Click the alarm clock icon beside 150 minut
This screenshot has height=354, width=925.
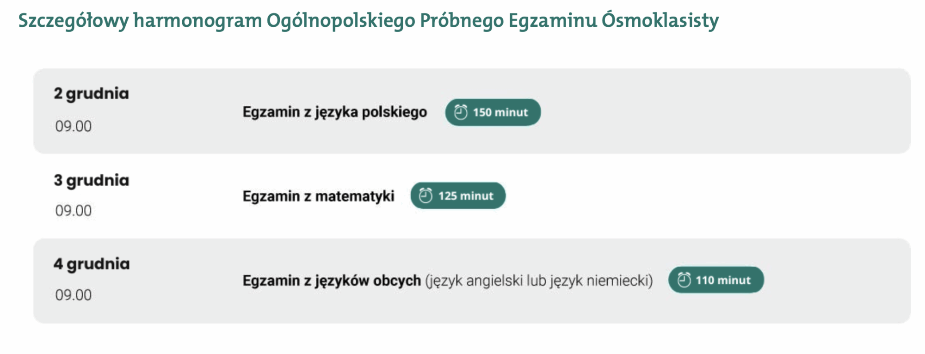pos(461,112)
